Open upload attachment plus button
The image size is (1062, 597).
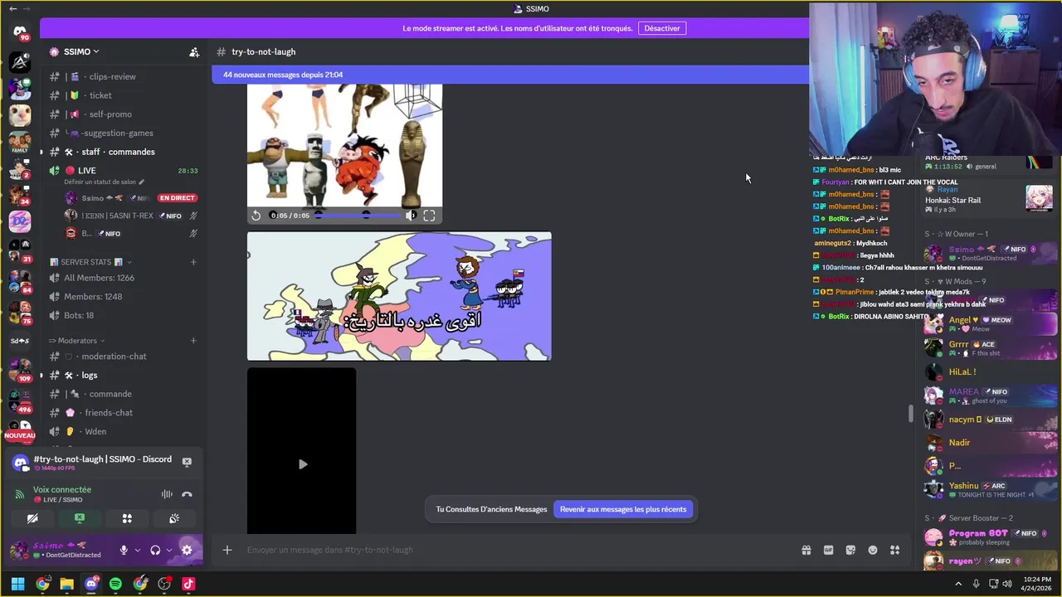[227, 550]
